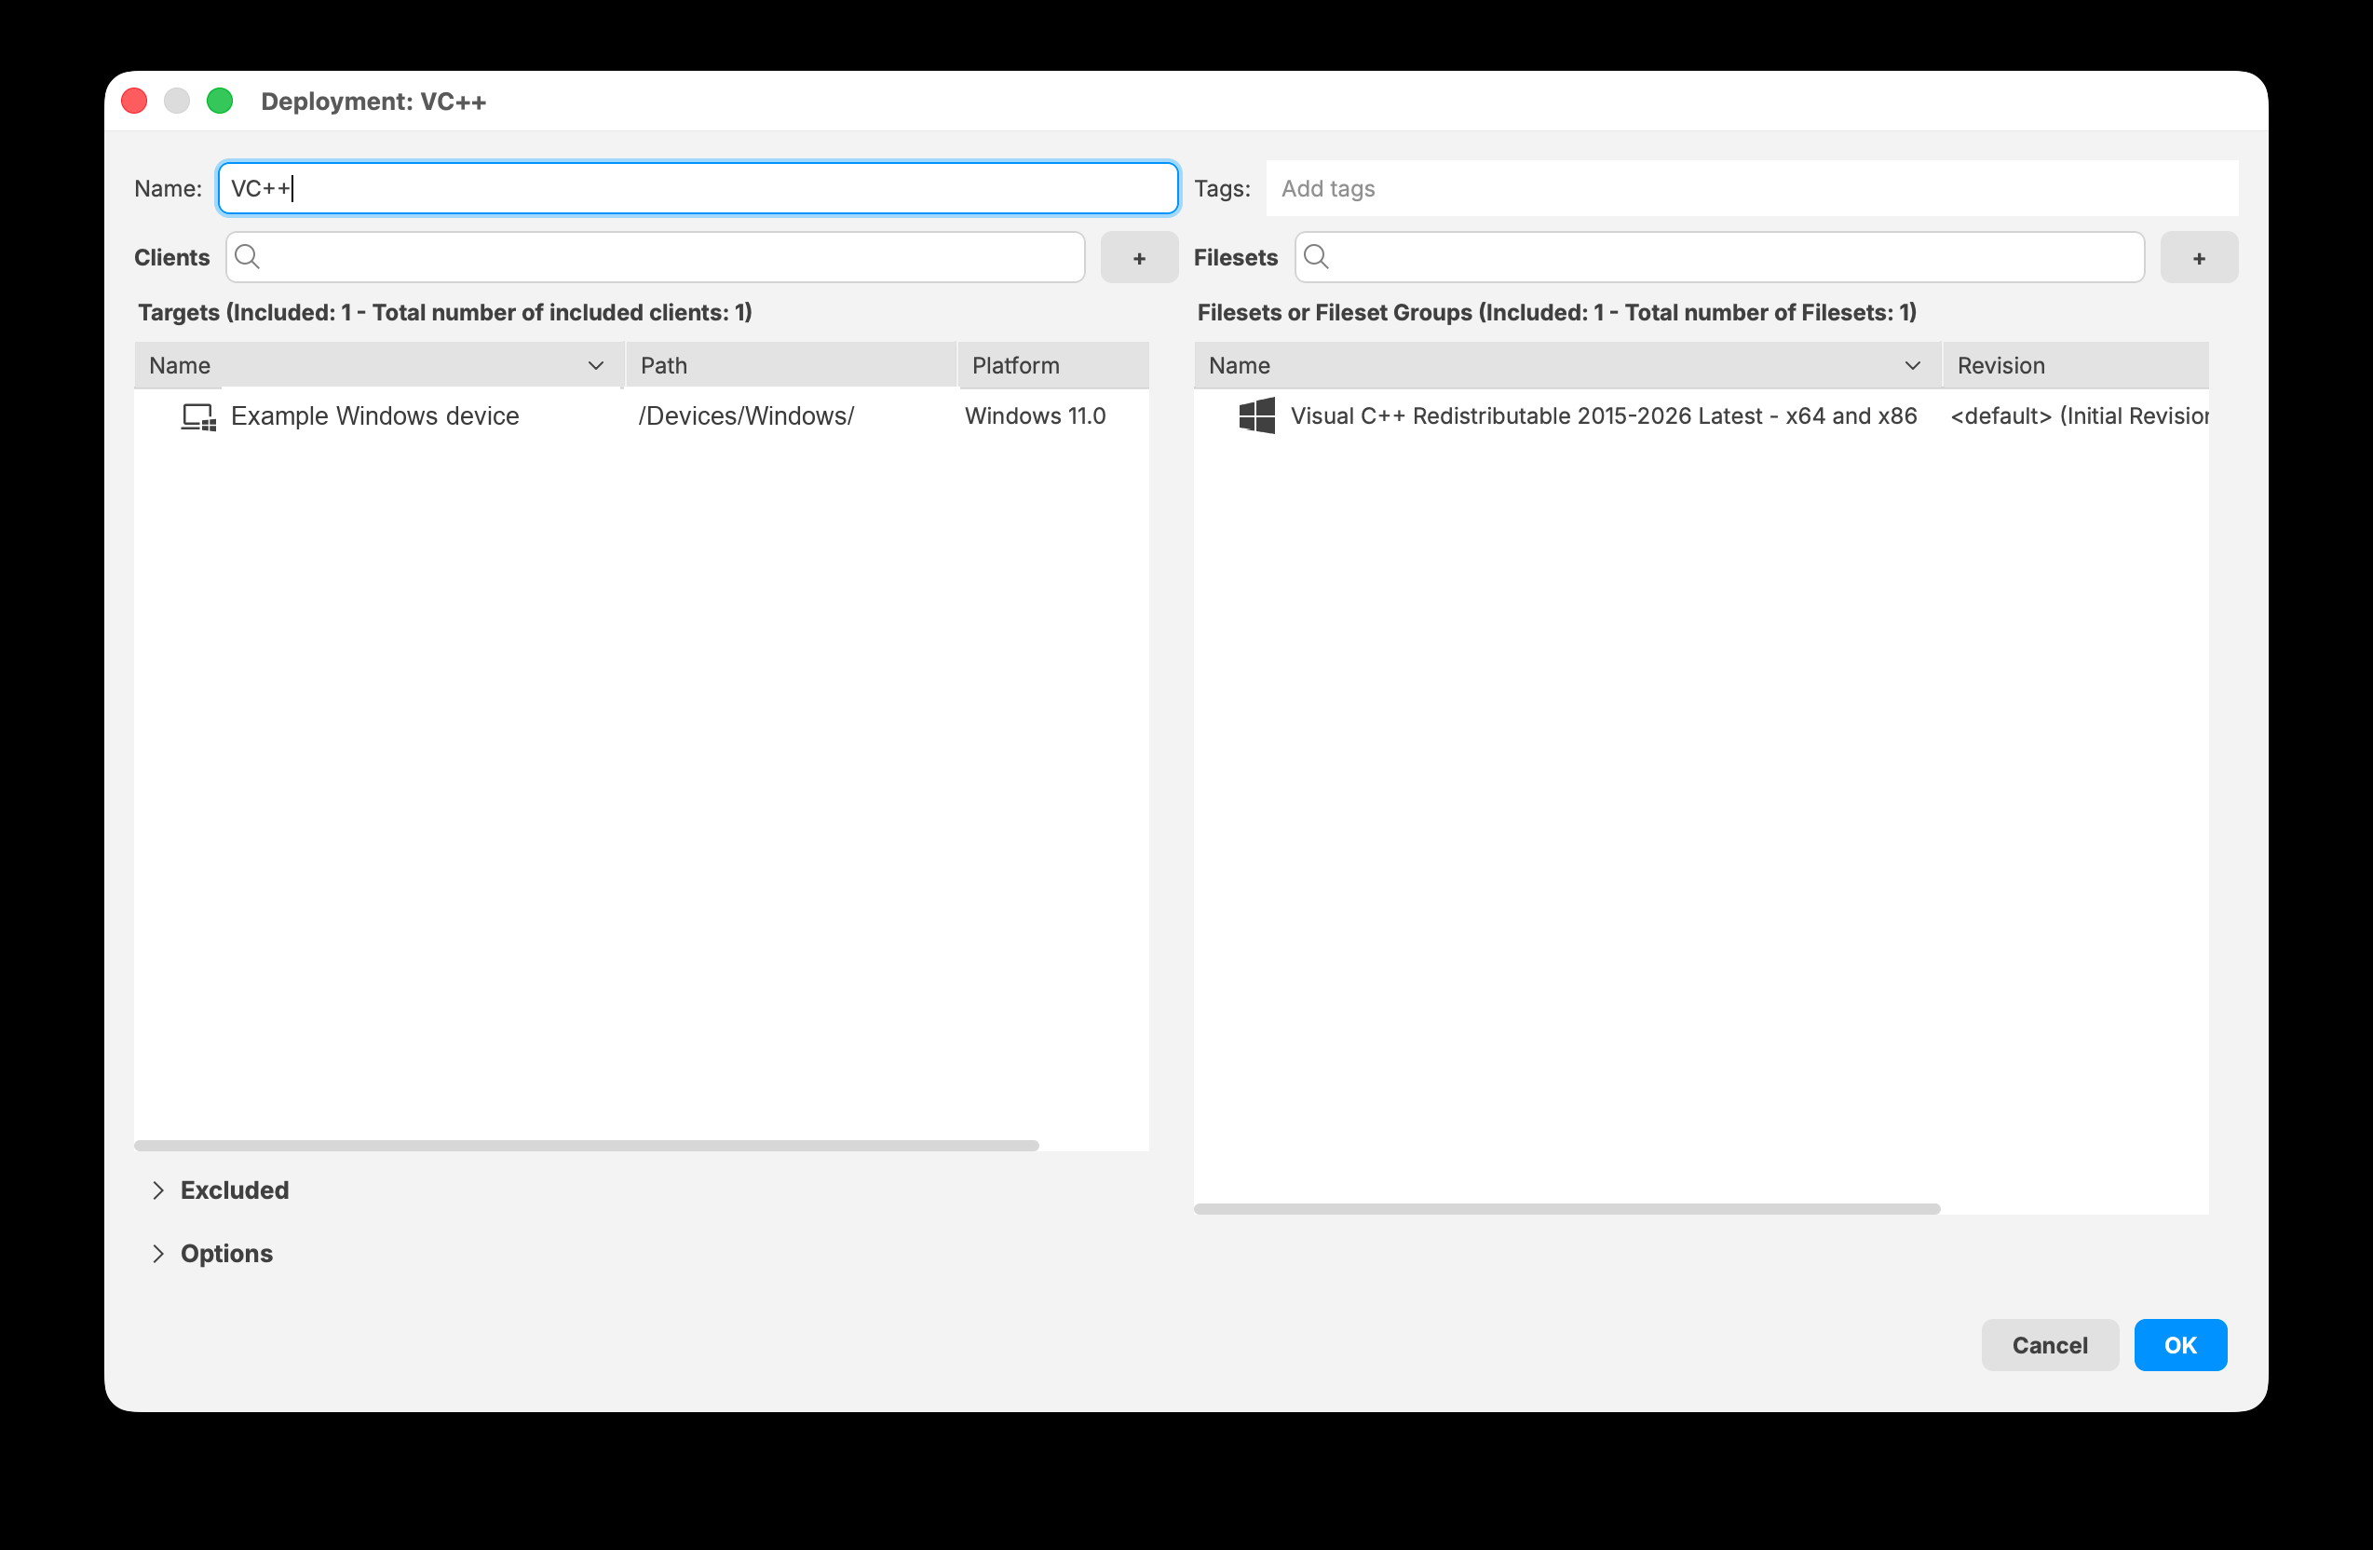Screen dimensions: 2373x1550
Task: Add a client with the plus button
Action: click(1139, 258)
